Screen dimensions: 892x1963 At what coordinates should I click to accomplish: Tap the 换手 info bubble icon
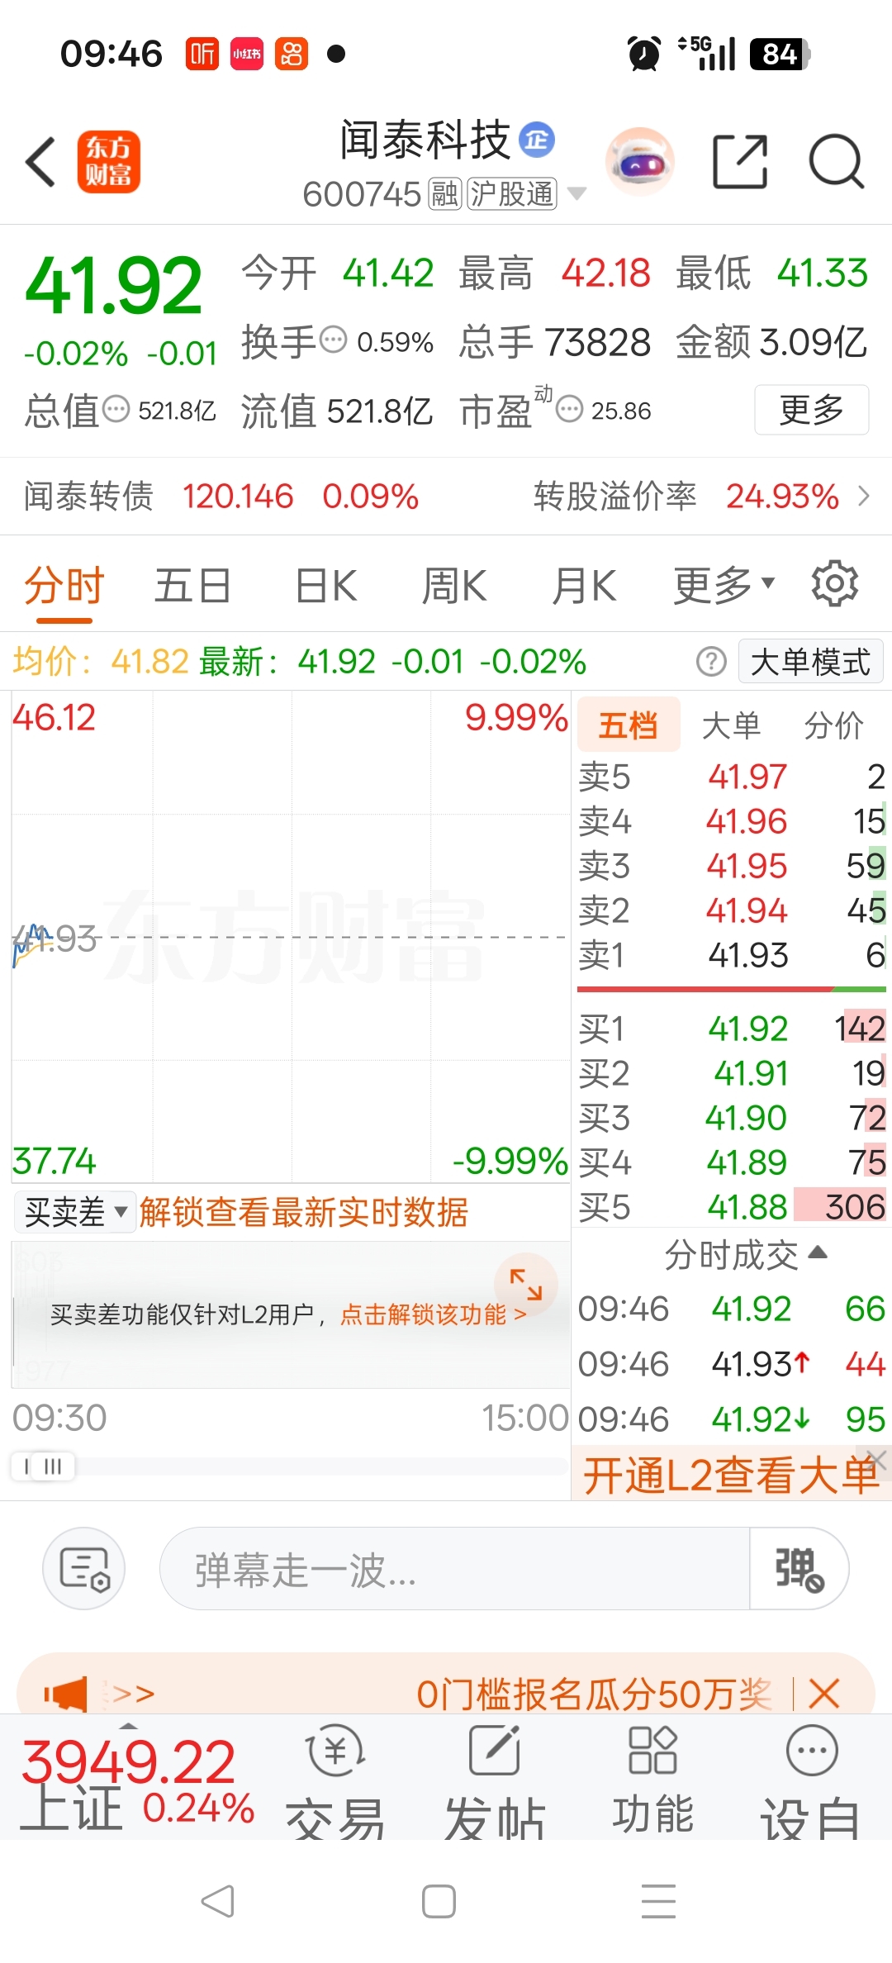click(333, 340)
